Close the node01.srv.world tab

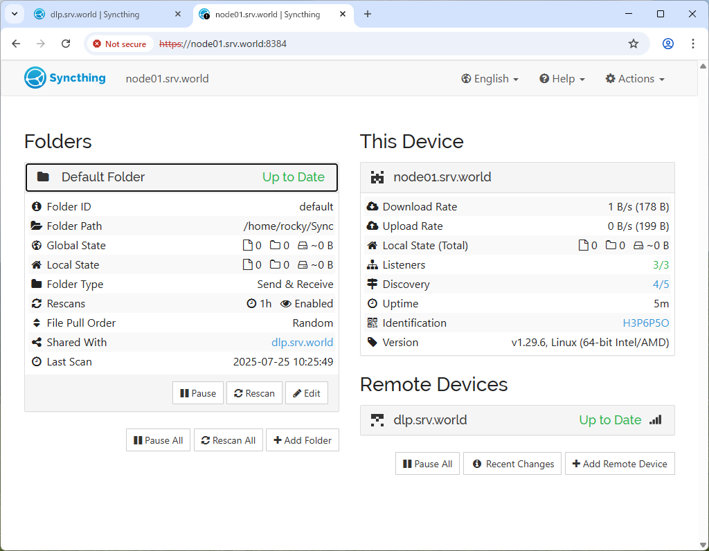tap(343, 15)
